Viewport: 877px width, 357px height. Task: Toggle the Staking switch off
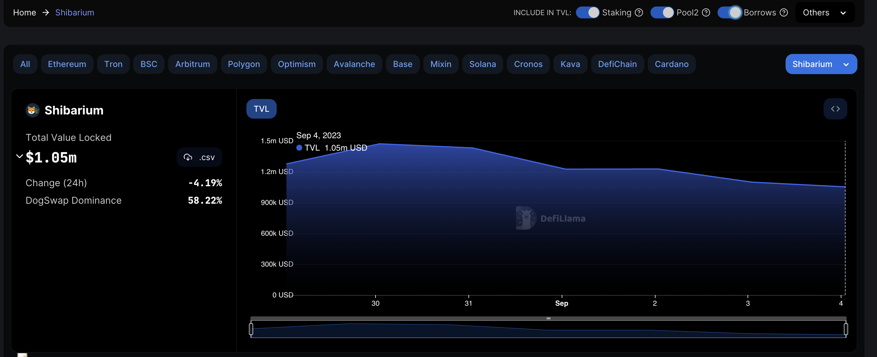587,12
